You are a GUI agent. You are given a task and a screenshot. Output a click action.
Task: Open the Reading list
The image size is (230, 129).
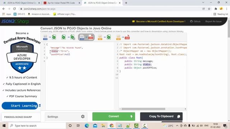pyautogui.click(x=221, y=14)
